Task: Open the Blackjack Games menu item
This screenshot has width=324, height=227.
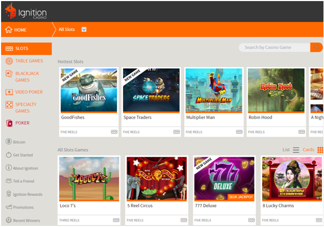Action: point(27,77)
